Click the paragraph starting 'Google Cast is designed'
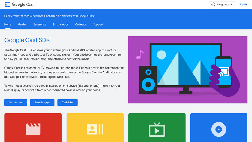252x142 pixels. coord(64,73)
